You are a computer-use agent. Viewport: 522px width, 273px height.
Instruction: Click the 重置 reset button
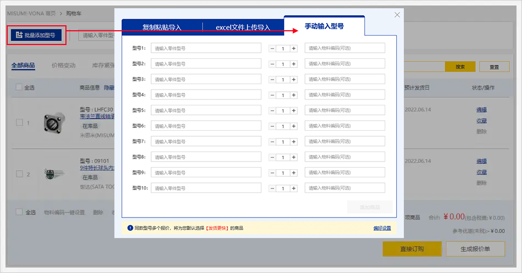pyautogui.click(x=493, y=66)
